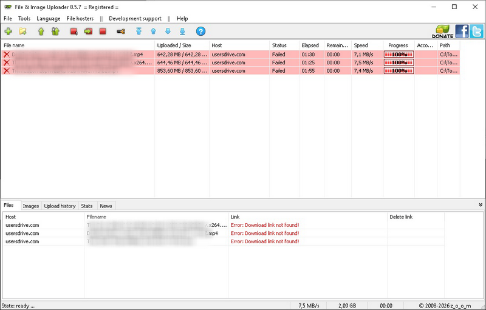This screenshot has width=486, height=310.
Task: Open the File menu
Action: click(8, 19)
